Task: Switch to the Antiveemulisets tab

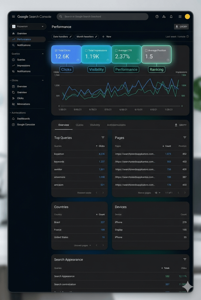Action: pos(116,125)
